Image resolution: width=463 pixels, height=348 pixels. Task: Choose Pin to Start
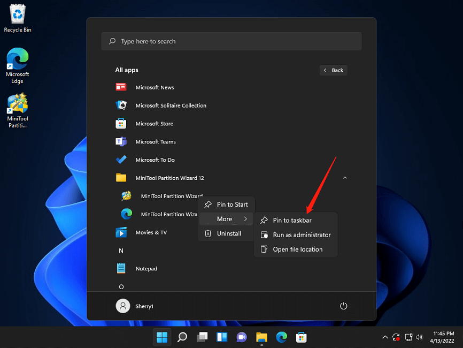tap(226, 205)
